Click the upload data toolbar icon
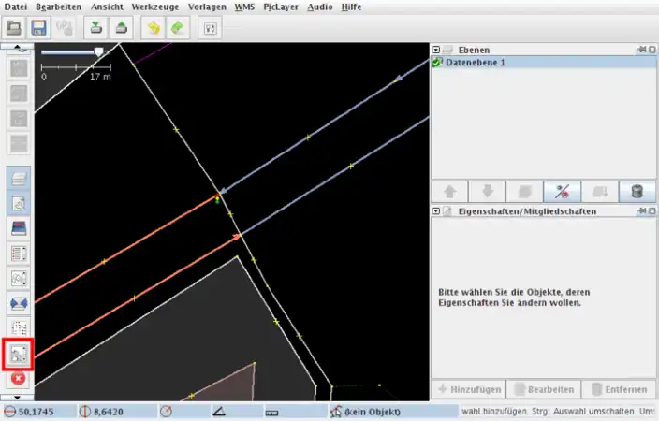The width and height of the screenshot is (659, 421). 122,28
